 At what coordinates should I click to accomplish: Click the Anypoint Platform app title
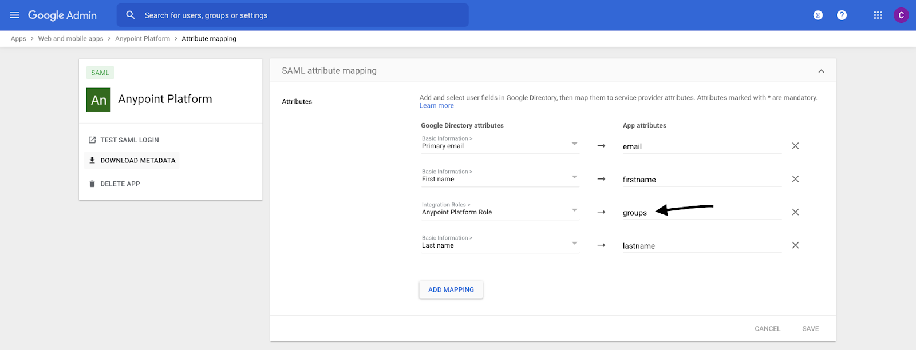point(165,100)
